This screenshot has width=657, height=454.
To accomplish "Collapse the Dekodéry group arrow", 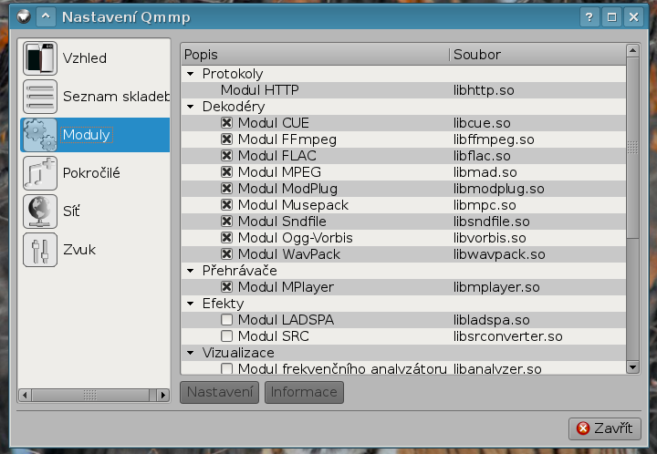I will 191,107.
